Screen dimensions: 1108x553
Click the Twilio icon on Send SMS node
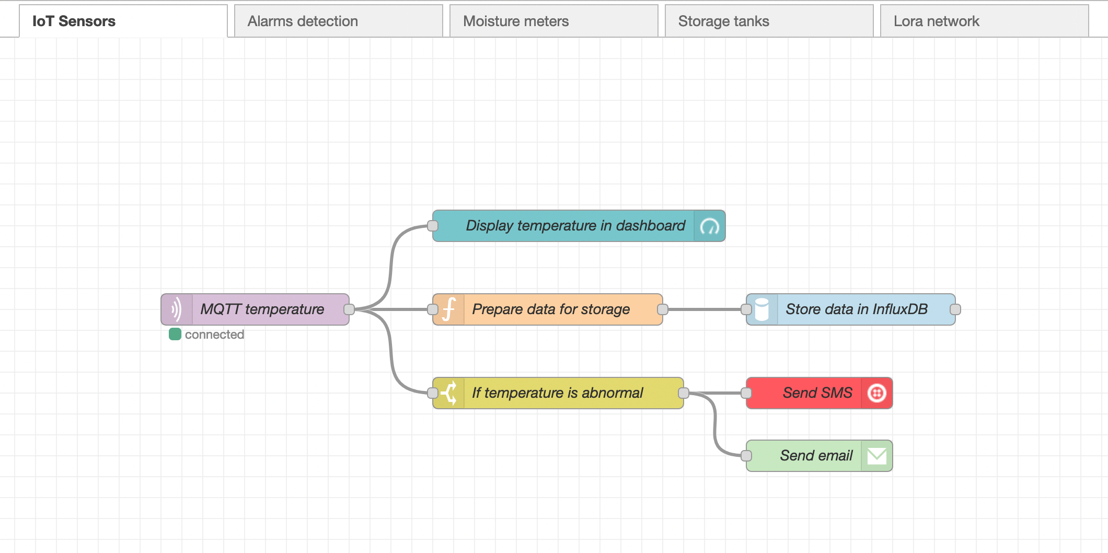tap(876, 393)
